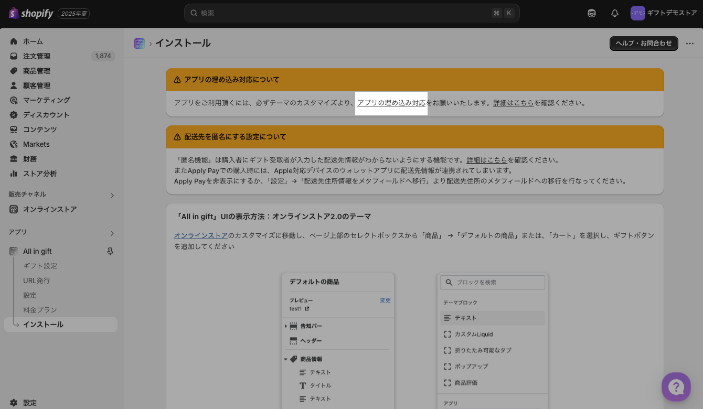The width and height of the screenshot is (703, 409).
Task: Open the three-dot more actions menu
Action: click(x=690, y=44)
